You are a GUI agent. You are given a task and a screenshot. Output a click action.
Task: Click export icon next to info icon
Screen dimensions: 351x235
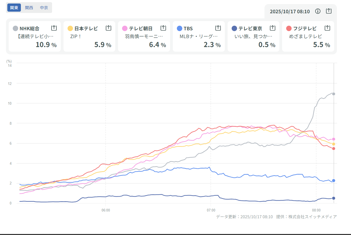pyautogui.click(x=328, y=11)
